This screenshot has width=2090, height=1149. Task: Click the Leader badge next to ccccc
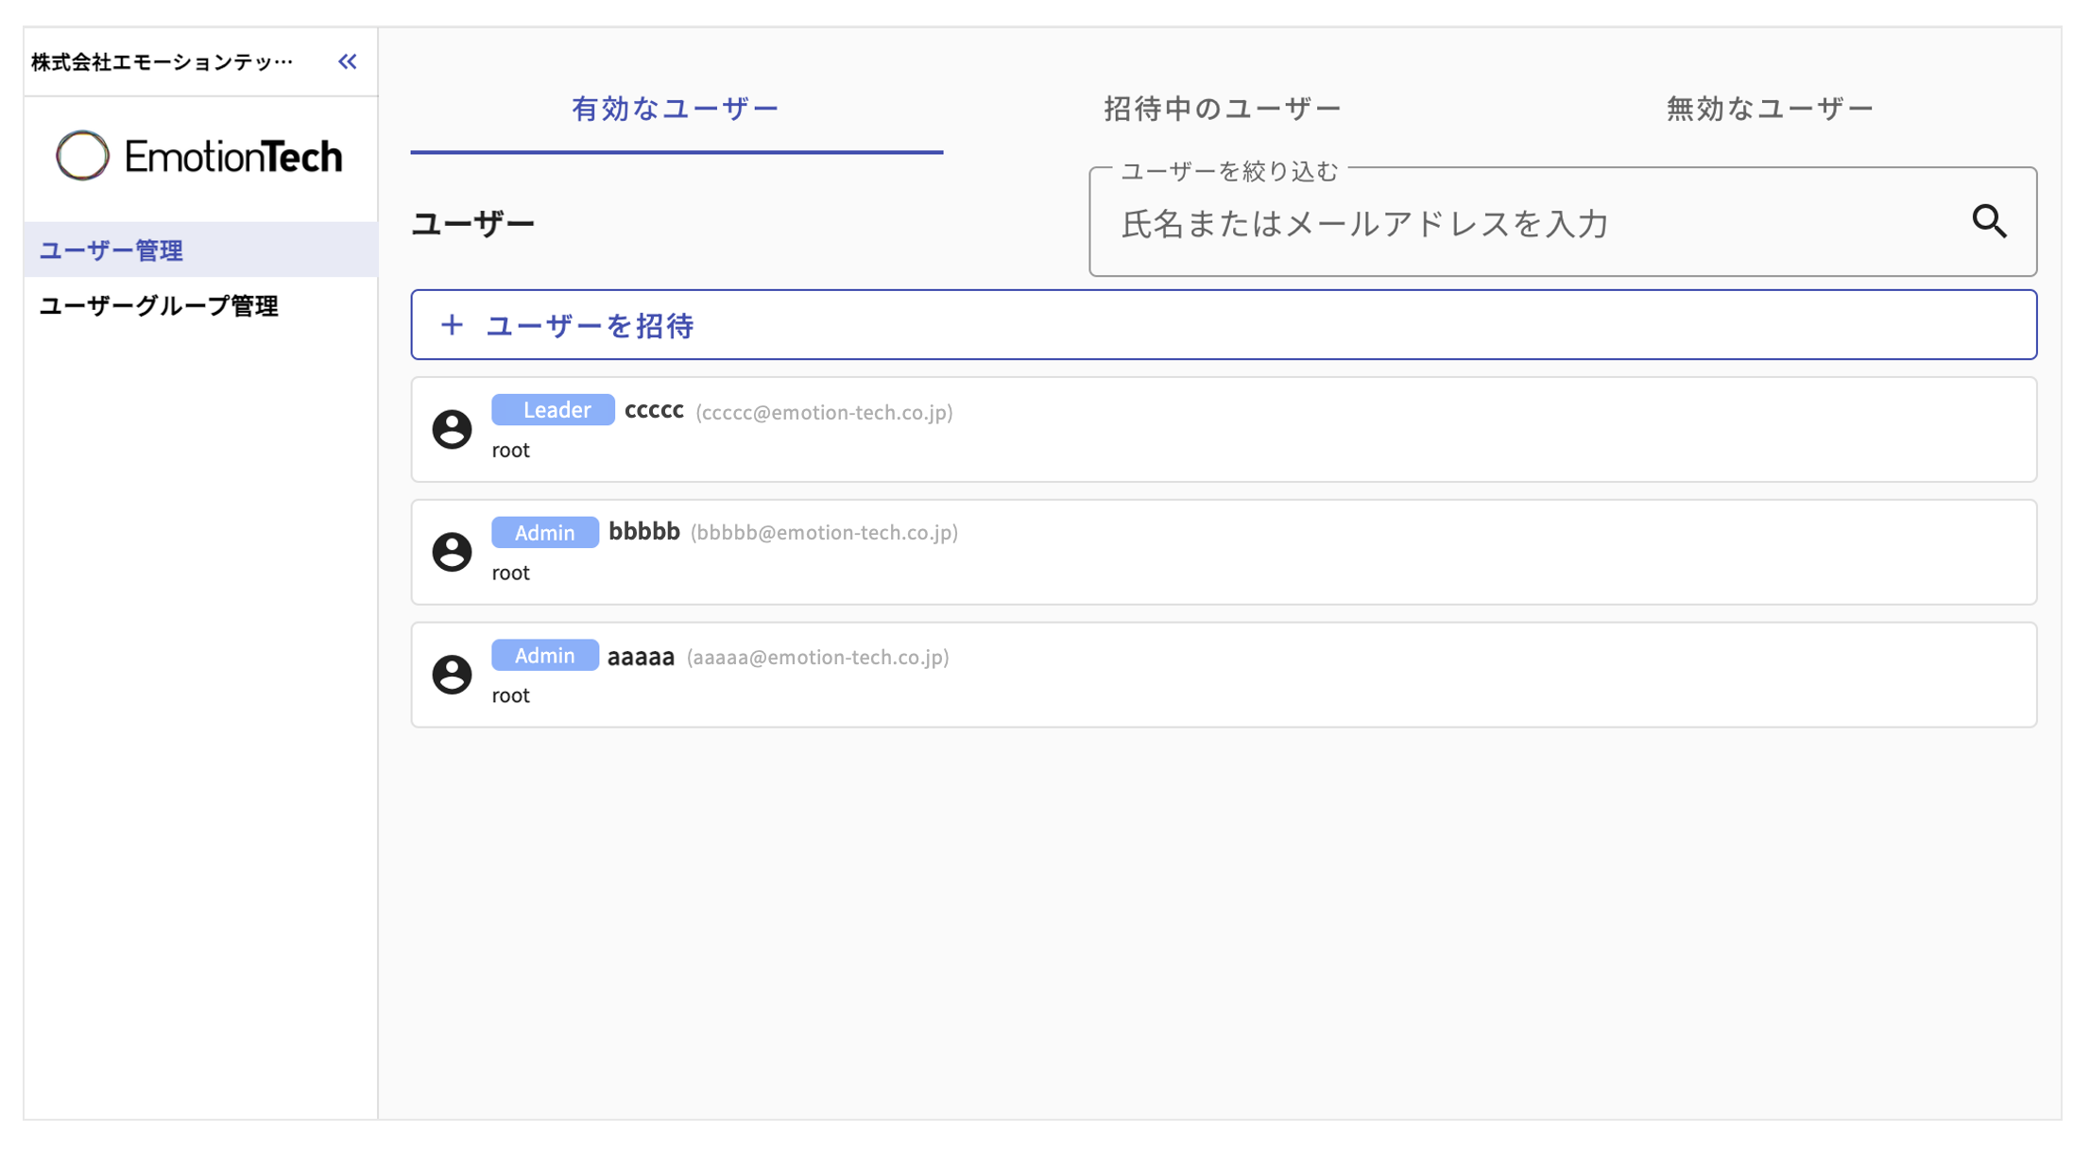(x=553, y=408)
